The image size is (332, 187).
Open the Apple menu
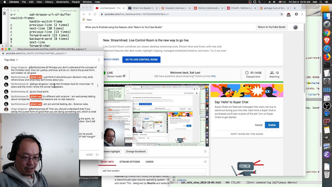[x=4, y=2]
